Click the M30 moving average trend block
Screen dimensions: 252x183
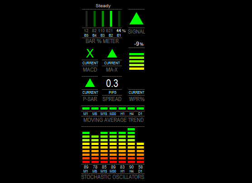pos(113,108)
